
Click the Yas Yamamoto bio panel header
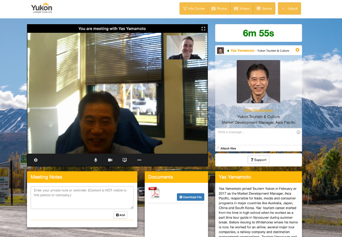pos(259,177)
